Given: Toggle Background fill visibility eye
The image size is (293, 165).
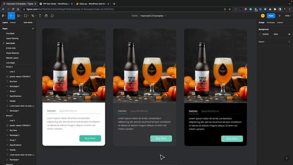Looking at the screenshot, I should (289, 34).
